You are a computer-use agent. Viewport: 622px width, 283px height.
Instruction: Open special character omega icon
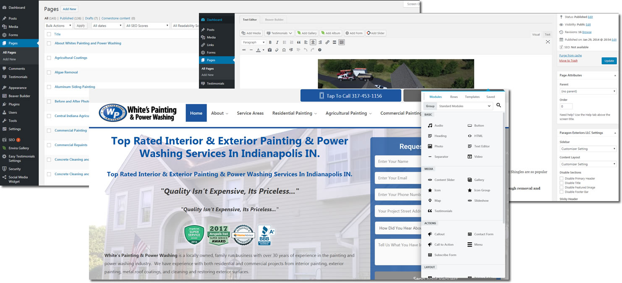click(284, 50)
